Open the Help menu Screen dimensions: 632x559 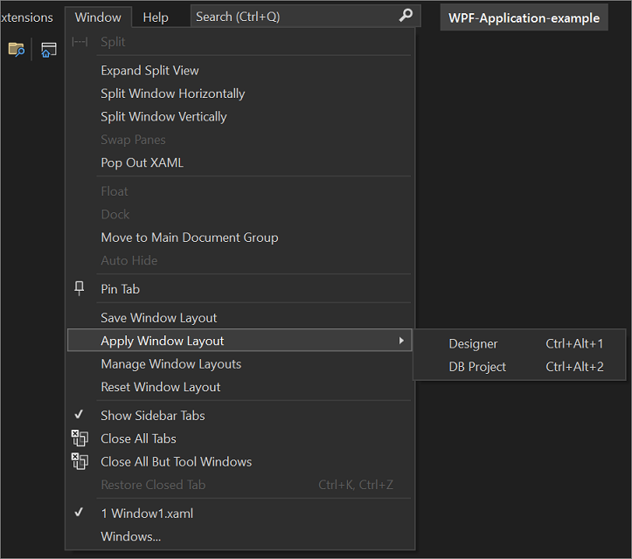156,17
